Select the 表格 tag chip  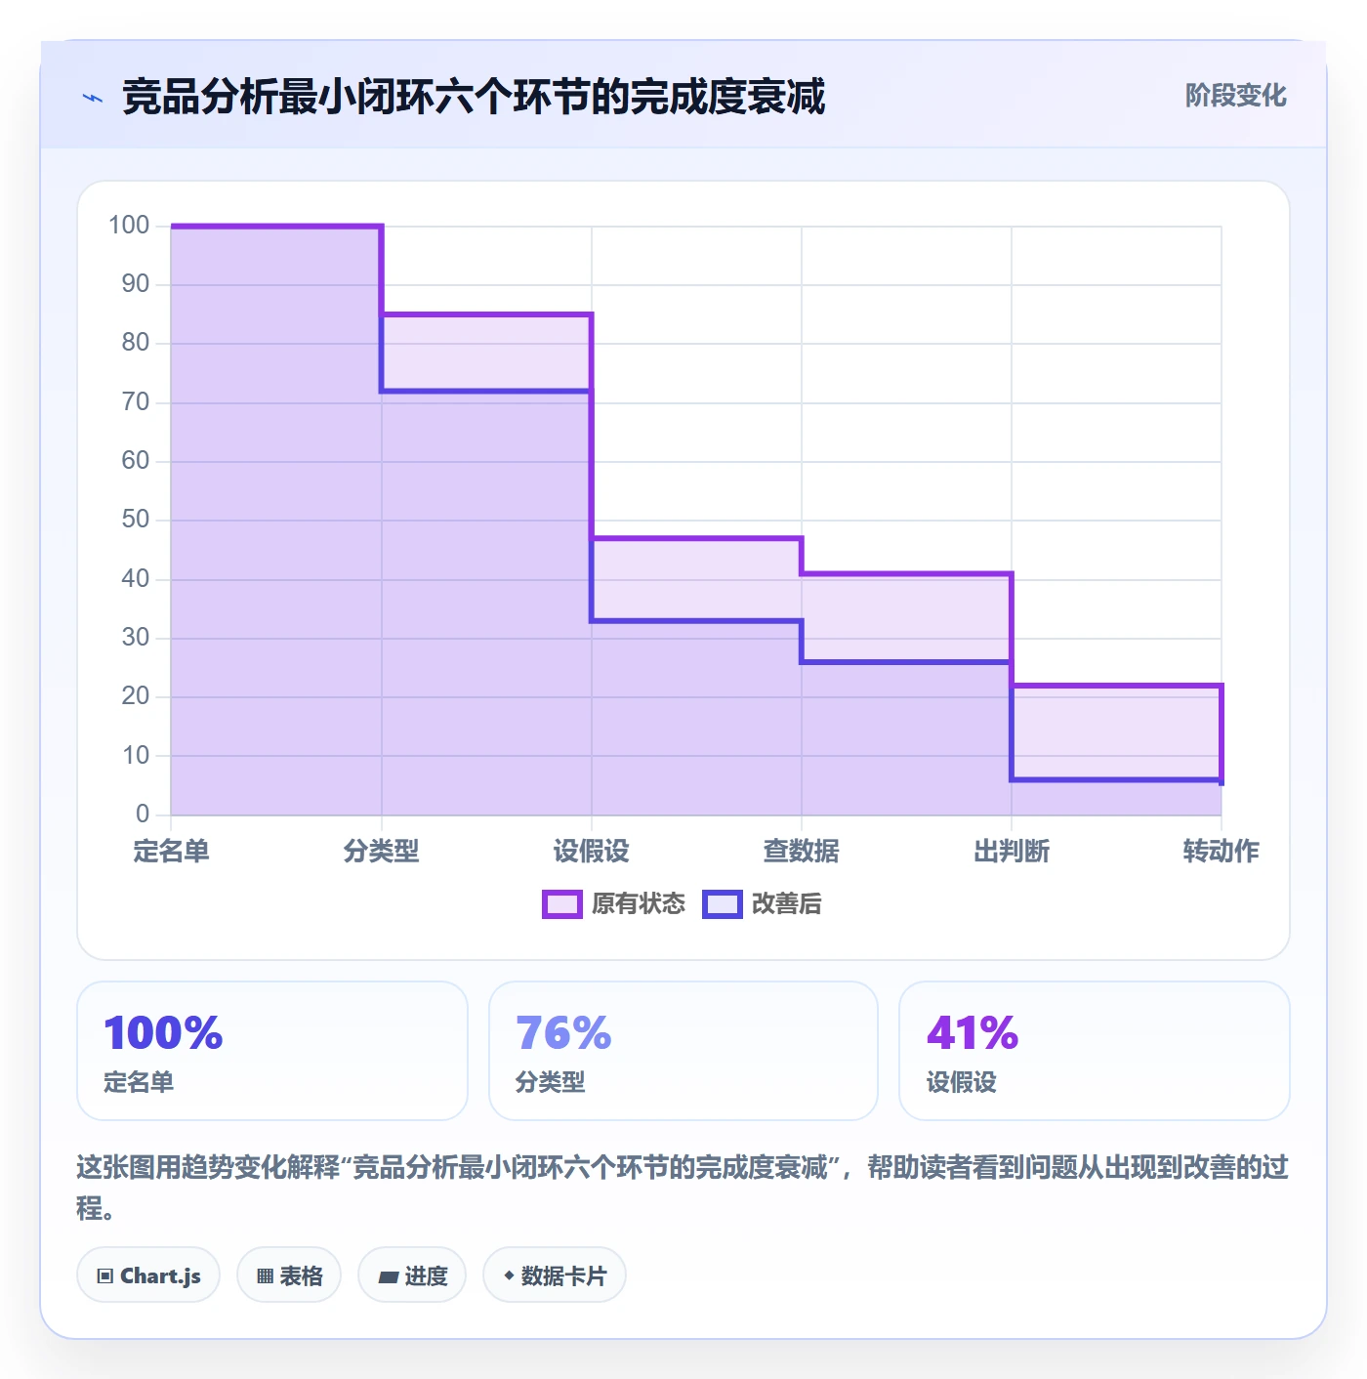pos(289,1275)
